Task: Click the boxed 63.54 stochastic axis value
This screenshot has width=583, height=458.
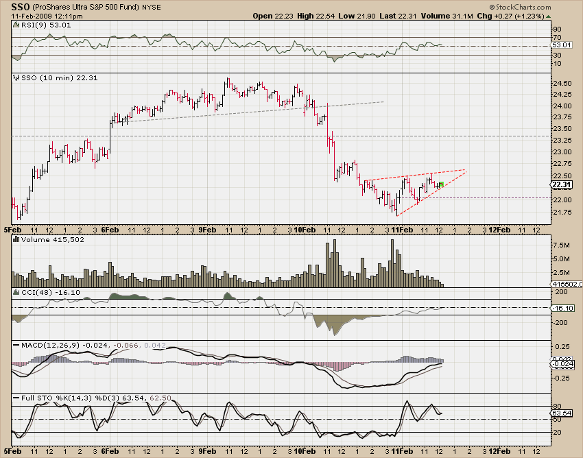Action: click(562, 413)
